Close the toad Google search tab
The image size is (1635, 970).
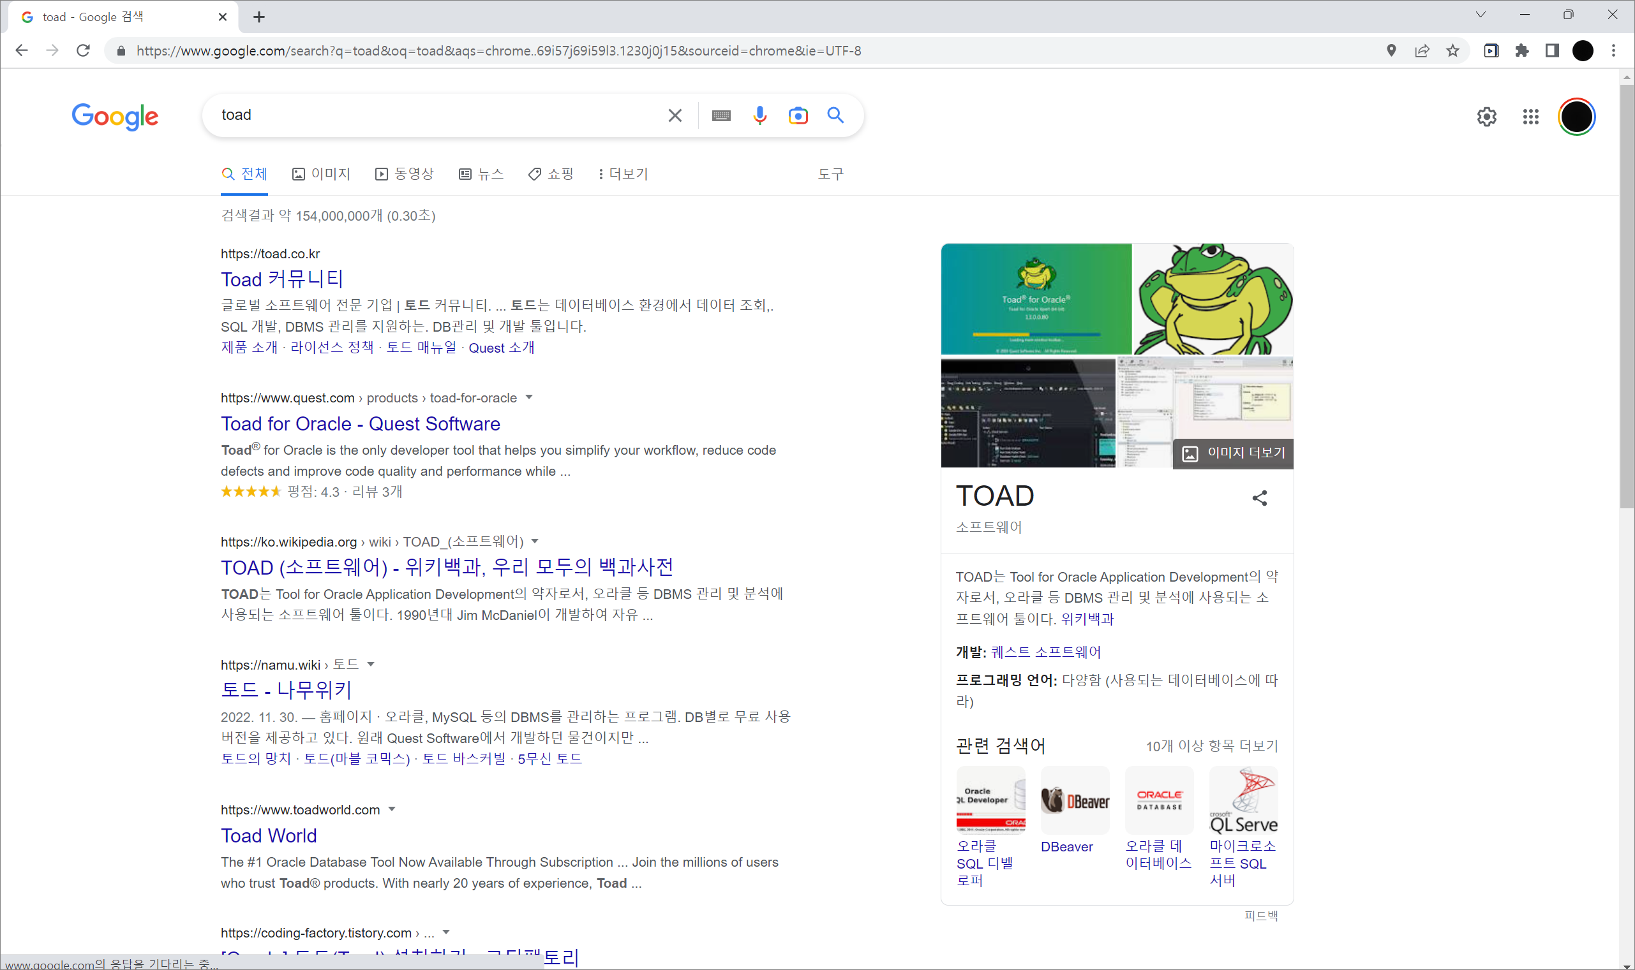222,17
